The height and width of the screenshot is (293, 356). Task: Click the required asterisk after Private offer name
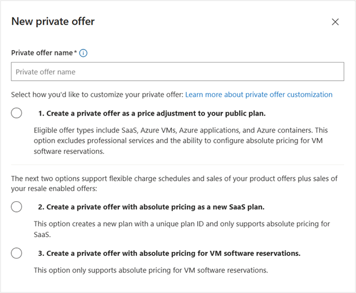tap(75, 52)
